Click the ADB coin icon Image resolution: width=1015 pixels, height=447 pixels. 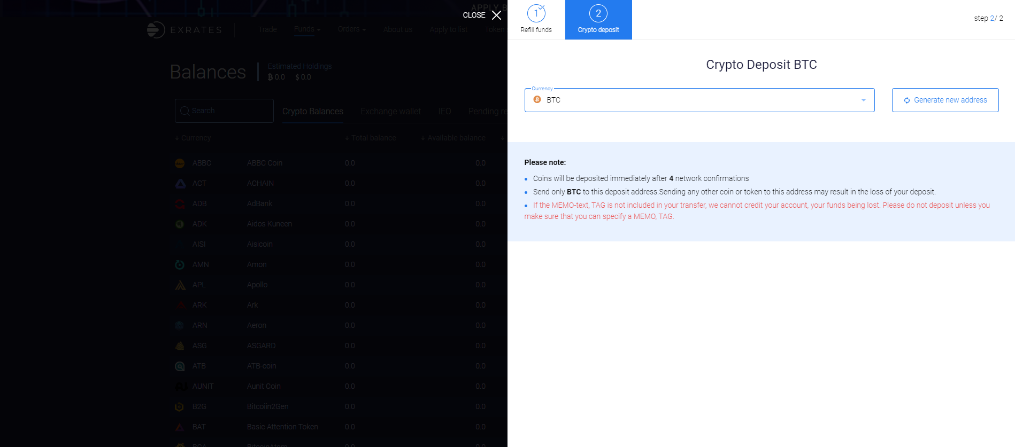(180, 203)
